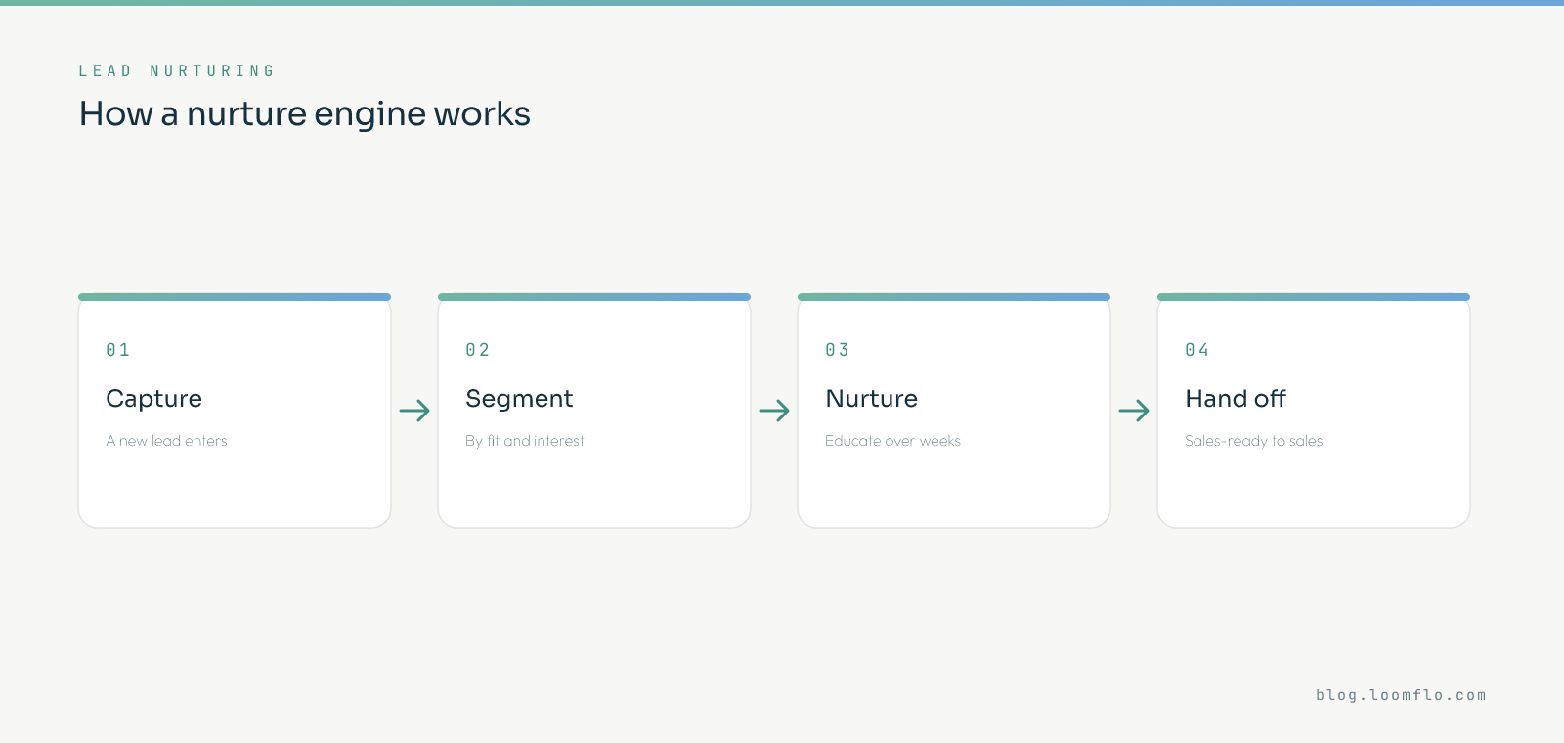Screen dimensions: 1564x743
Task: Select the 'Segment' card title
Action: pyautogui.click(x=519, y=399)
